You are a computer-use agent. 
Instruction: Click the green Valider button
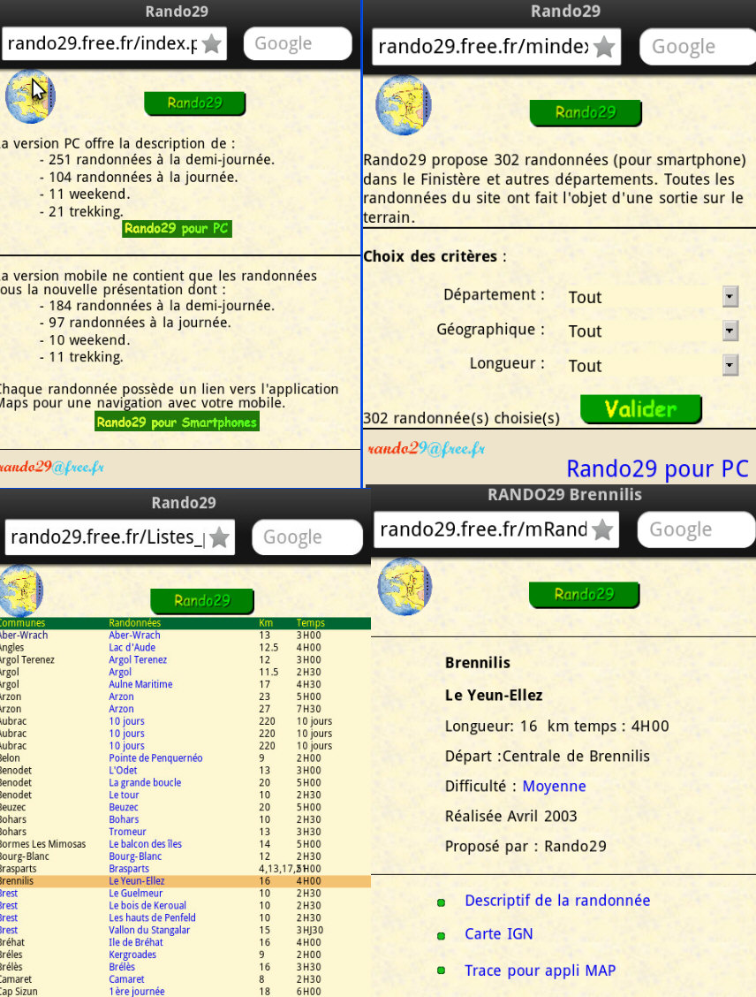pos(640,409)
